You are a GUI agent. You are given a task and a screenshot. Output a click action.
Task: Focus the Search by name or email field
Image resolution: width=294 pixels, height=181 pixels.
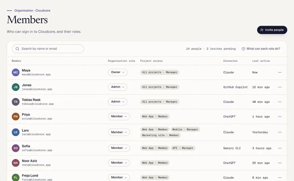pyautogui.click(x=48, y=49)
